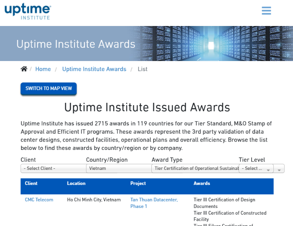
Task: Click the Location column header
Action: pos(76,183)
